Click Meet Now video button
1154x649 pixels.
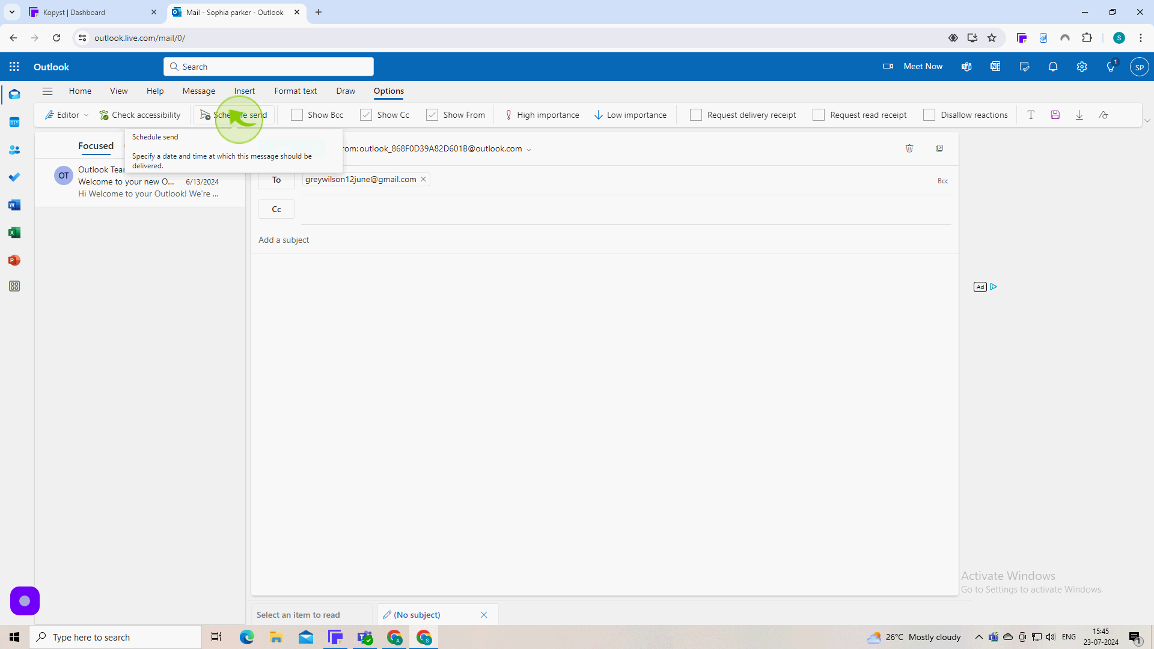pos(912,67)
